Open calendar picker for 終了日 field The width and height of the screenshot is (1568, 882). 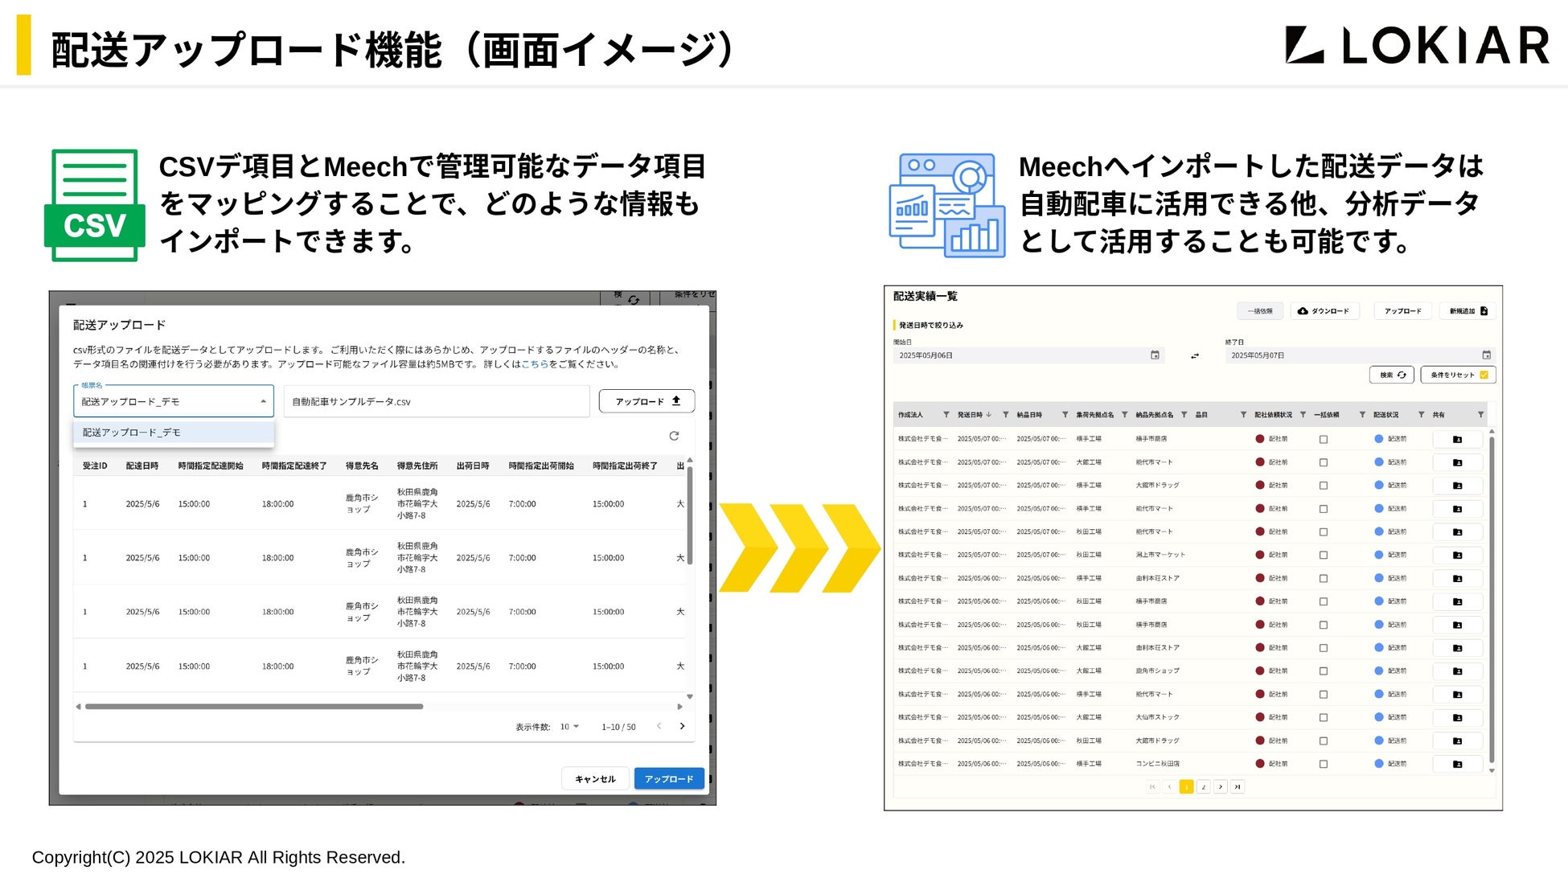tap(1486, 355)
